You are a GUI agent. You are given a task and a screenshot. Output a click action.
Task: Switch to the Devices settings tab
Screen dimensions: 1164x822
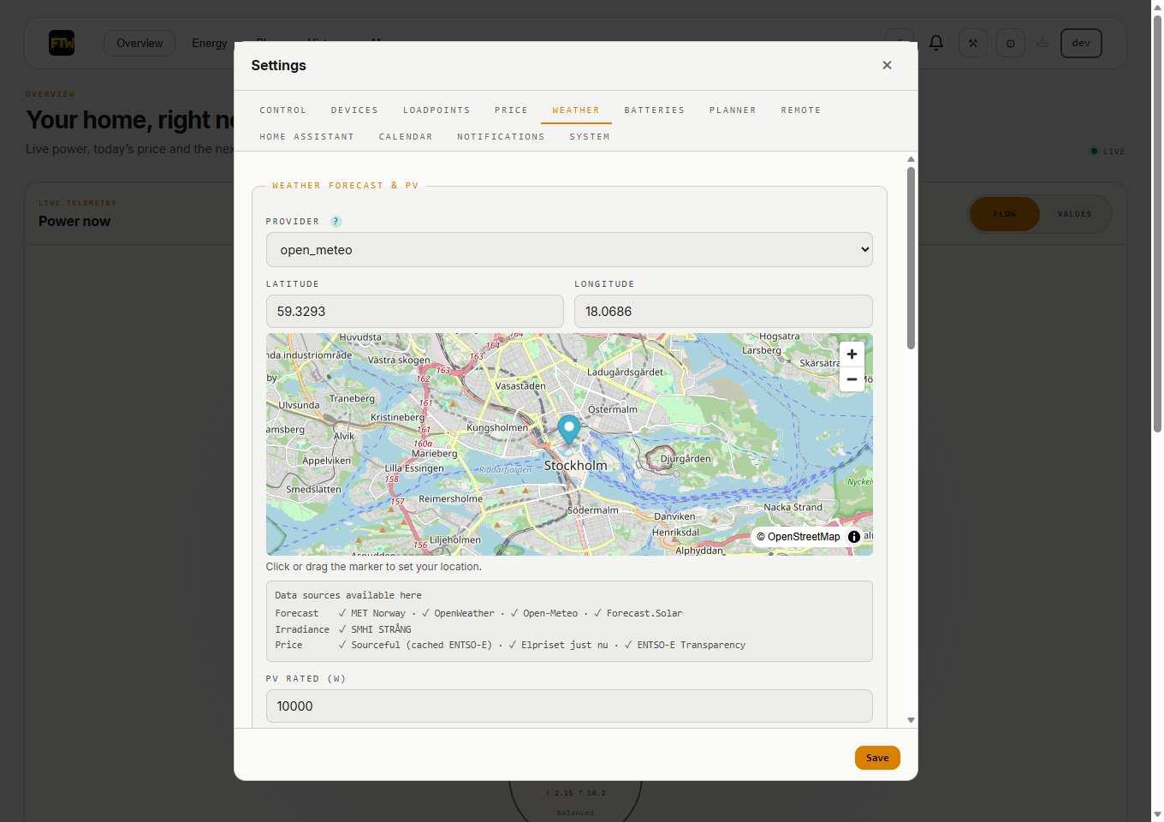tap(354, 110)
